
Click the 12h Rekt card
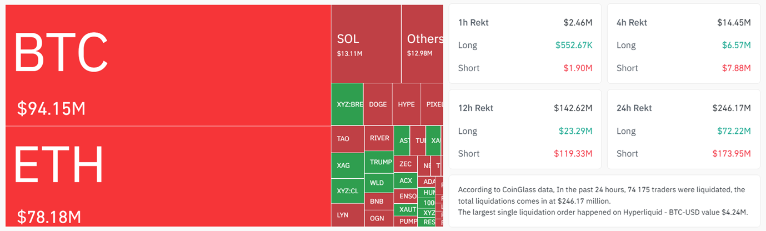click(525, 129)
